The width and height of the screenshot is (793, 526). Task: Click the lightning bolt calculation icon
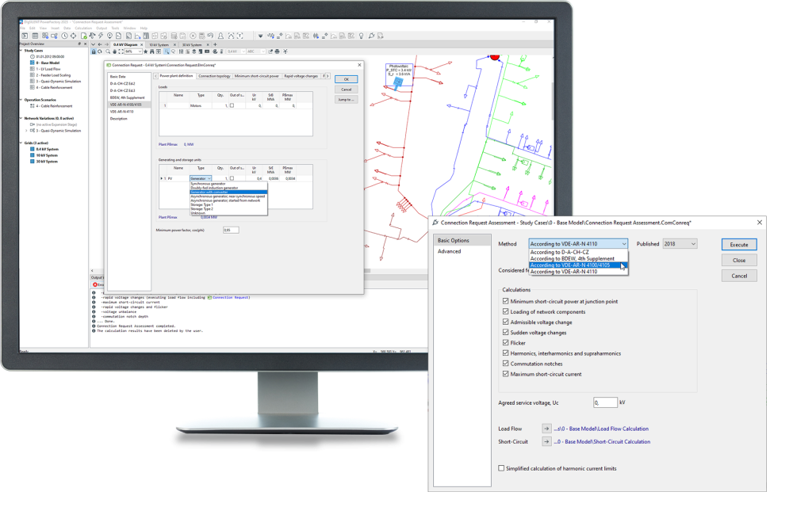[x=101, y=36]
